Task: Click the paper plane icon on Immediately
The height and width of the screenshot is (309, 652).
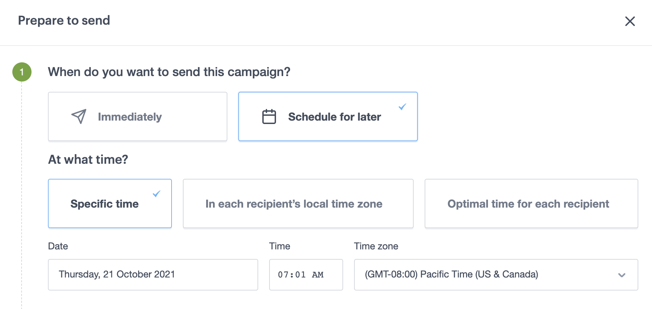Action: [x=79, y=116]
